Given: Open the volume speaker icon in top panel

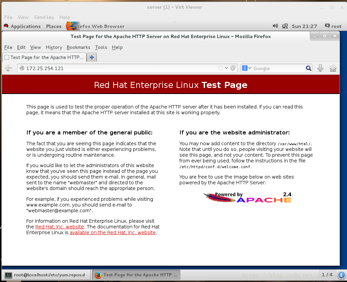Looking at the screenshot, I should pos(275,26).
